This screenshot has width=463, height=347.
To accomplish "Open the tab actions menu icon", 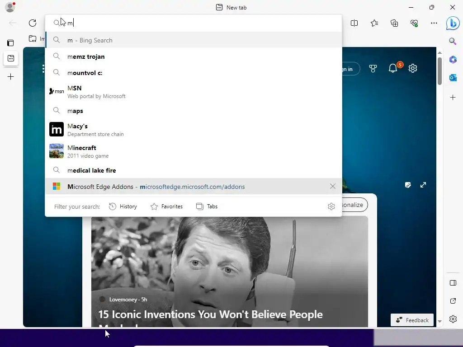I will click(x=10, y=43).
